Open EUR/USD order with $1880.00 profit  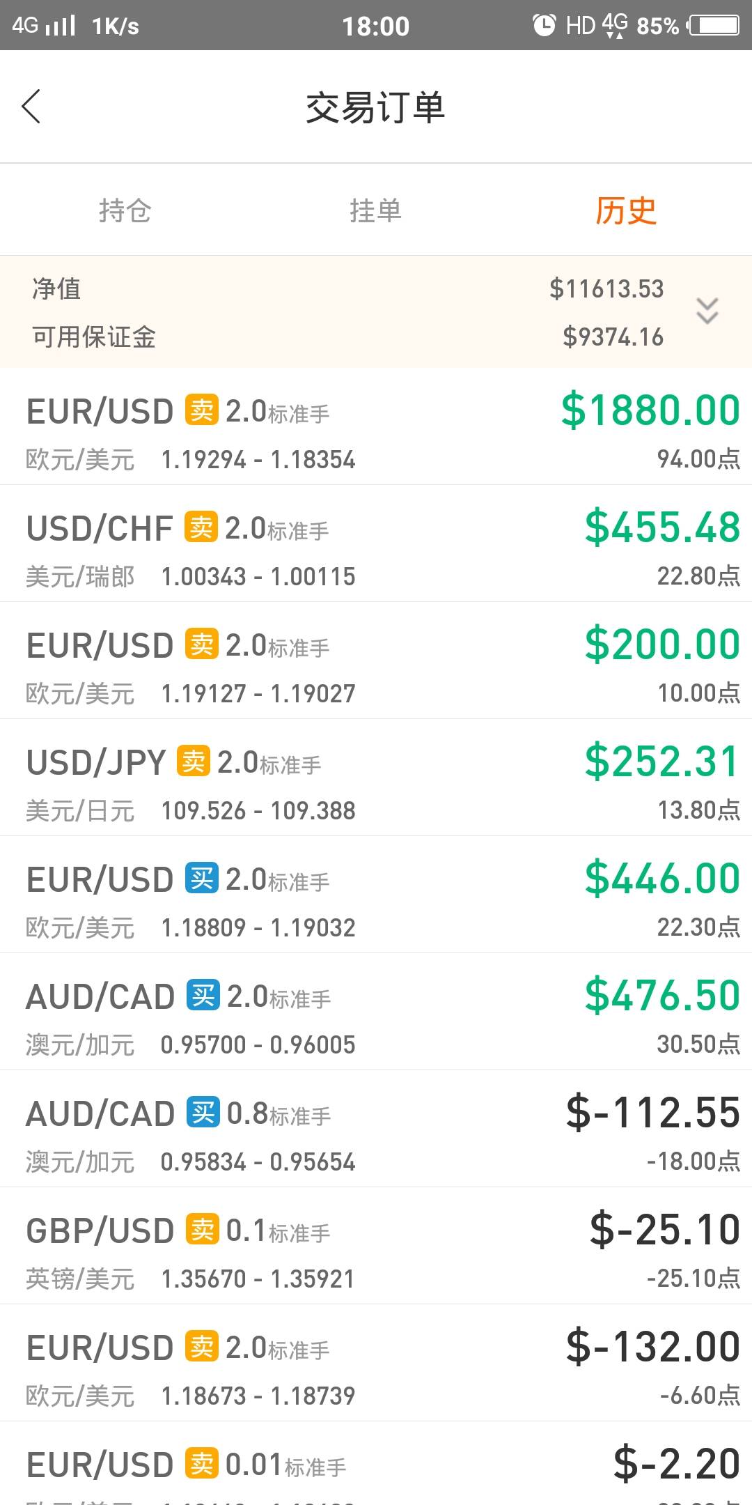tap(376, 426)
